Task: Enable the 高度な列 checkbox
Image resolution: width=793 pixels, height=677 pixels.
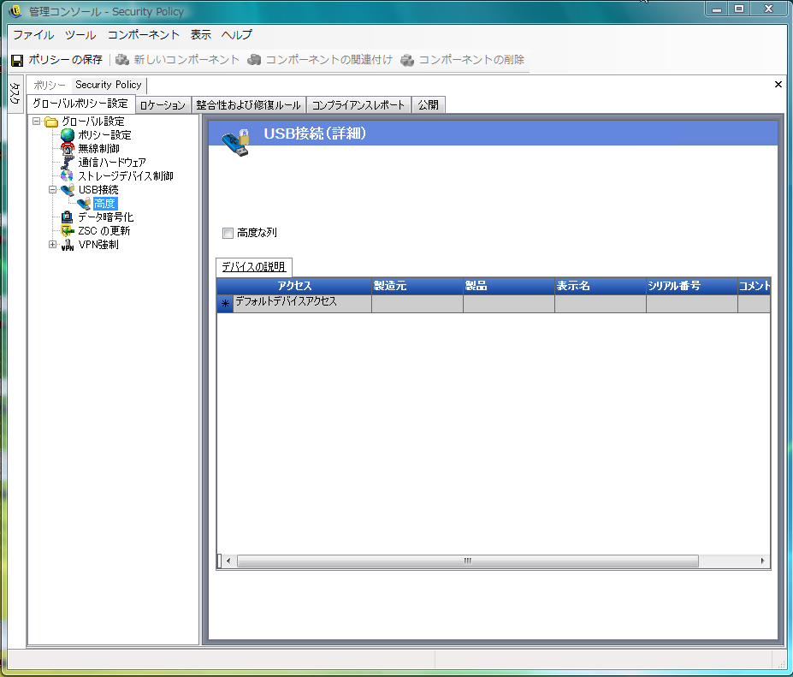Action: 228,233
